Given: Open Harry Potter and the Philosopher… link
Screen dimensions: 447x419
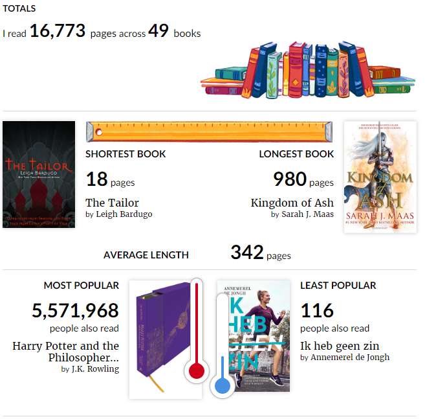Looking at the screenshot, I should (66, 352).
